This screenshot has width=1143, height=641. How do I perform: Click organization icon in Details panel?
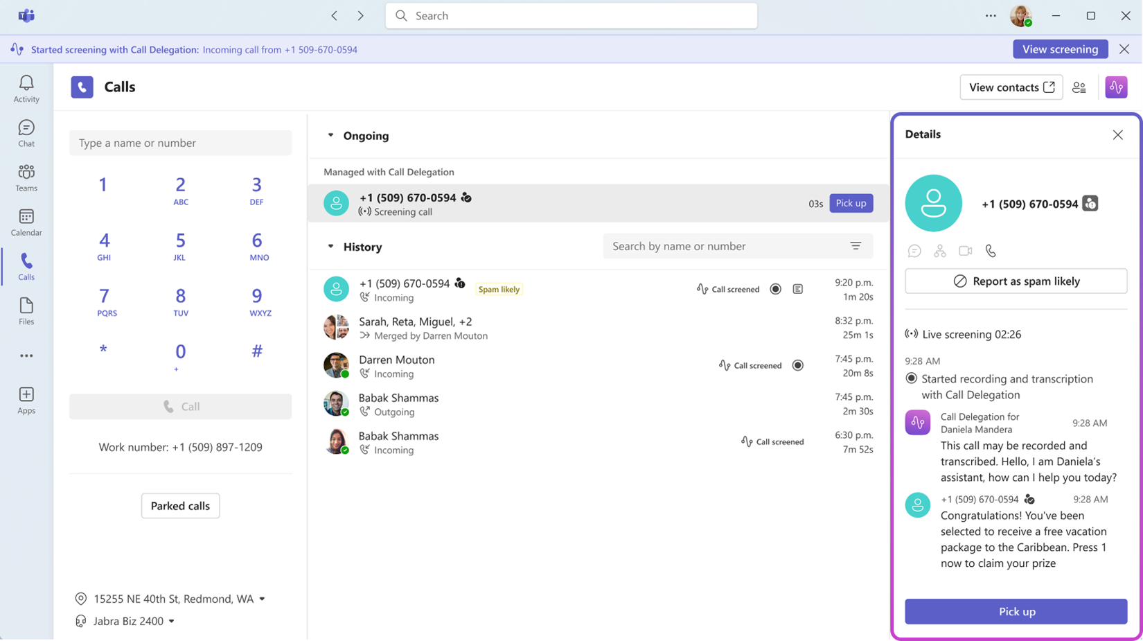(x=939, y=251)
